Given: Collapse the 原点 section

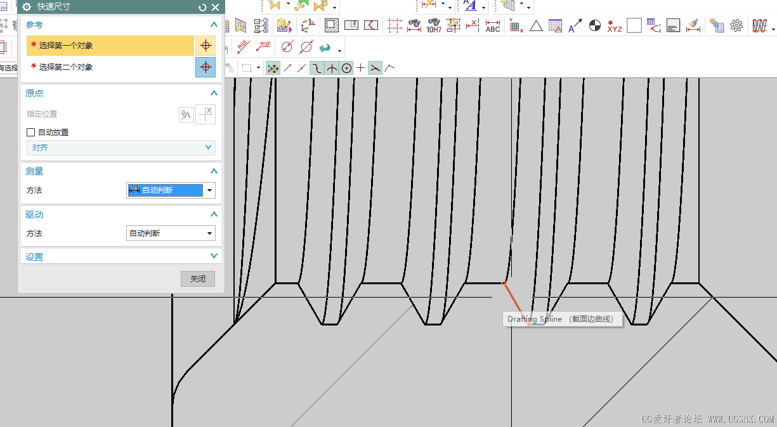Looking at the screenshot, I should (x=214, y=93).
